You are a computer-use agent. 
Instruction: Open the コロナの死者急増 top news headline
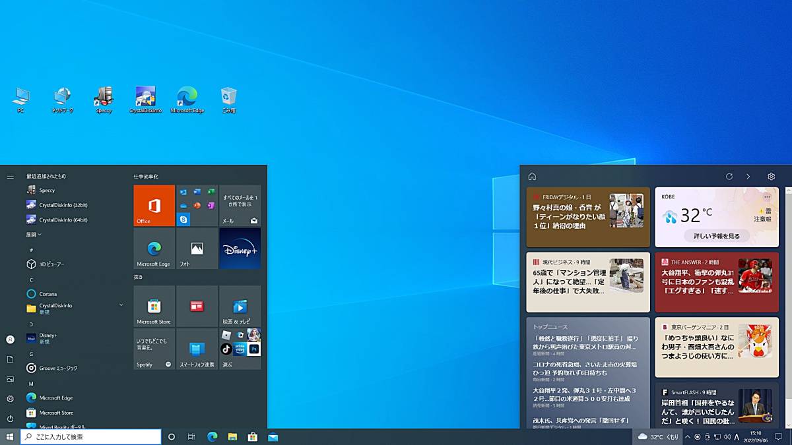point(585,369)
